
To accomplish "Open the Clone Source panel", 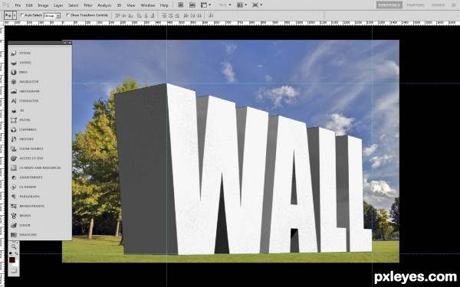I will (x=27, y=148).
